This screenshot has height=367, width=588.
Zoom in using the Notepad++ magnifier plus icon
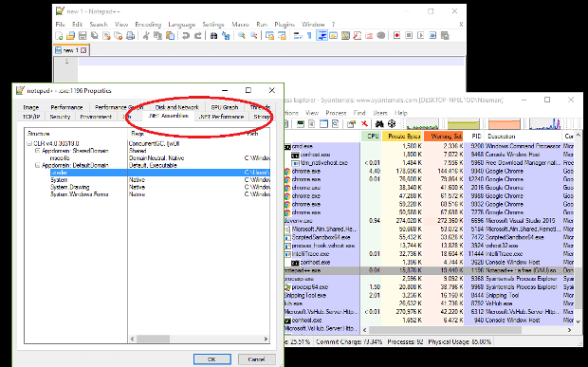242,36
